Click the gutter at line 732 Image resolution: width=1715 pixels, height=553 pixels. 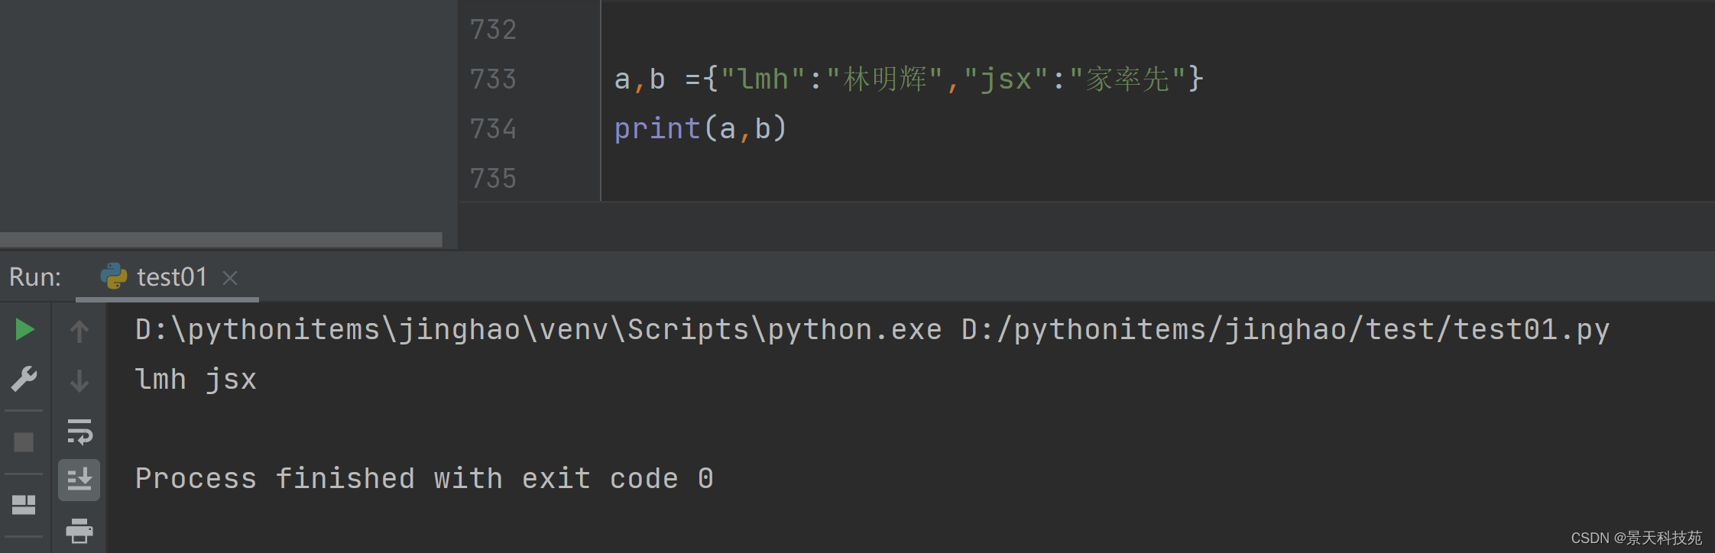(494, 30)
